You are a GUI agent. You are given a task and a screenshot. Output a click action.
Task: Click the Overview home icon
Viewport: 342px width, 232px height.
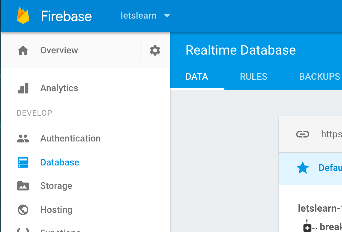[23, 50]
